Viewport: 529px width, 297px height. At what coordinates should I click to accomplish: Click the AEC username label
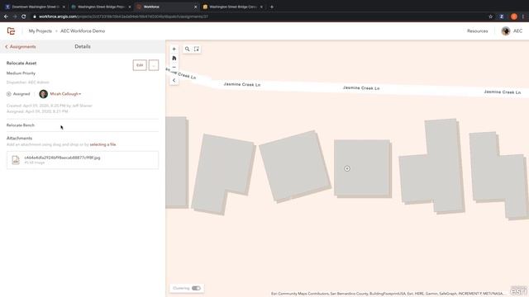pyautogui.click(x=518, y=31)
